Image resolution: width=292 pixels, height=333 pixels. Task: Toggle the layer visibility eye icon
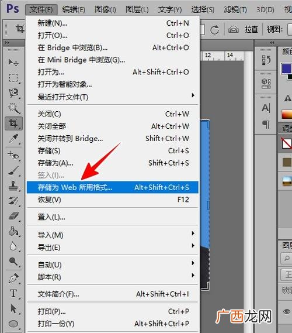tap(287, 311)
